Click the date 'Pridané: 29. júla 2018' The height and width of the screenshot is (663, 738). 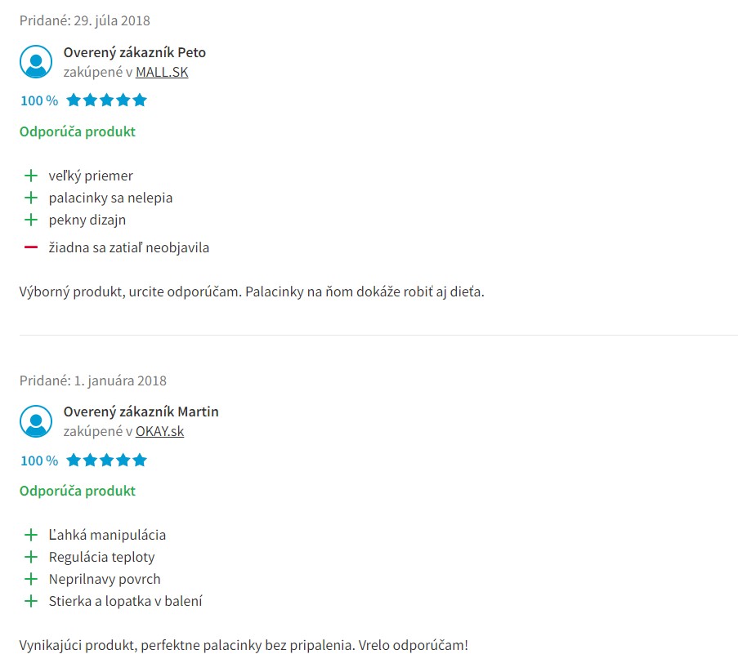coord(85,20)
